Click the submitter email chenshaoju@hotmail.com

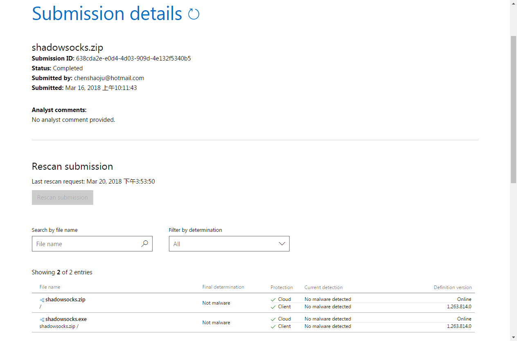109,78
